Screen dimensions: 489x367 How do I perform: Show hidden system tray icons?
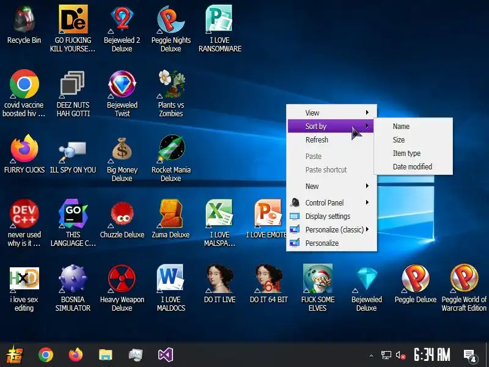pos(371,355)
